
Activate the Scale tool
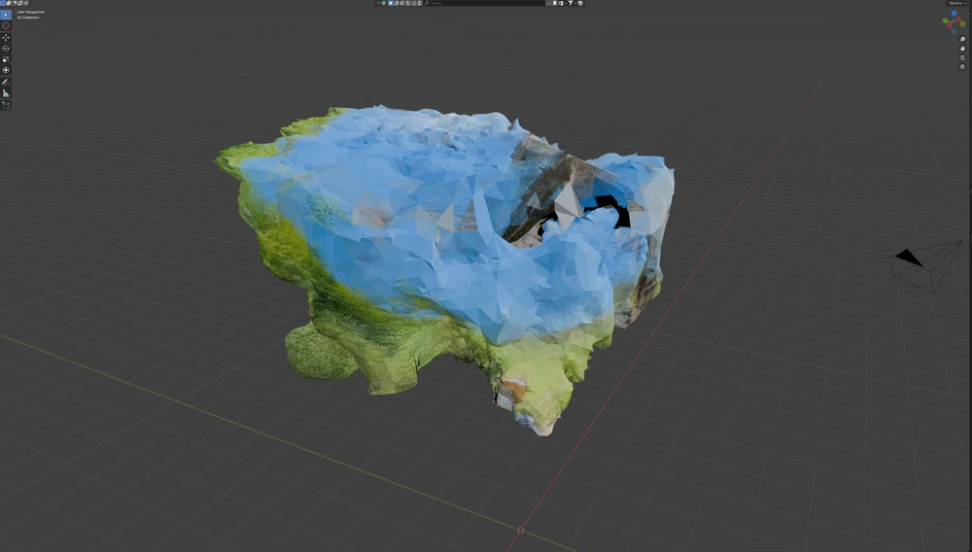[6, 59]
